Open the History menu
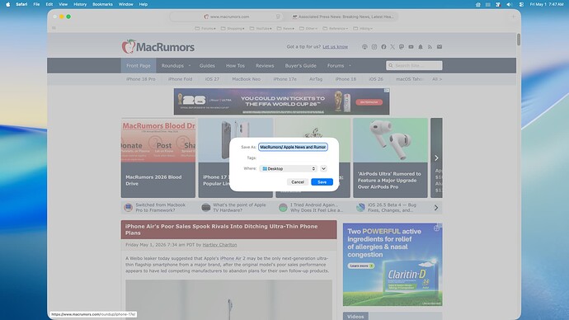569x320 pixels. coord(80,4)
